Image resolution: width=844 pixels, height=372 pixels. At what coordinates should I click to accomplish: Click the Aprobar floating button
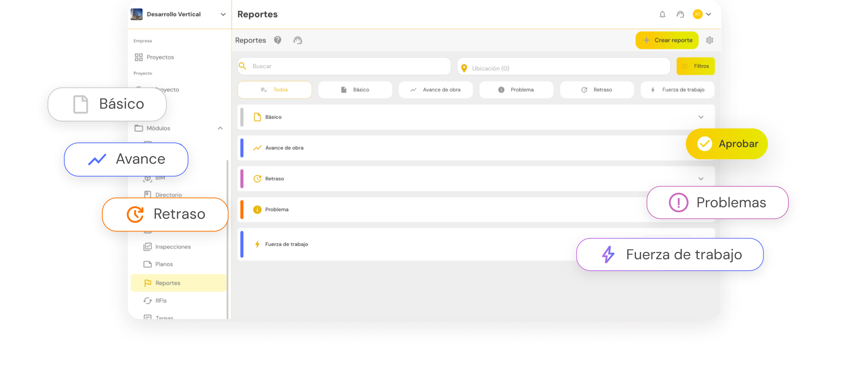pyautogui.click(x=727, y=144)
